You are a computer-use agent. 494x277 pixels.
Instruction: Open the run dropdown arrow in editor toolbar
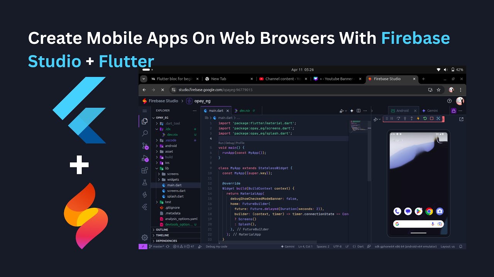(x=346, y=111)
